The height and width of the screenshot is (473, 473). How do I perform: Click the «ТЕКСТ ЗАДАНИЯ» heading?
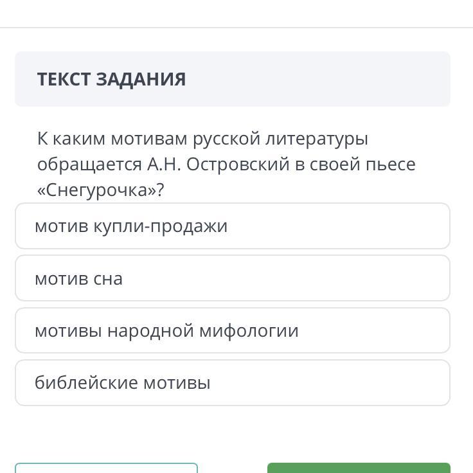click(x=111, y=79)
